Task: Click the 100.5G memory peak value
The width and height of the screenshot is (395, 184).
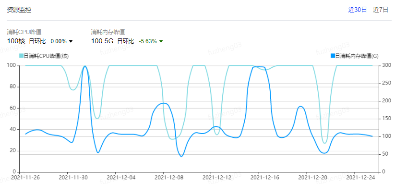Action: (x=103, y=41)
